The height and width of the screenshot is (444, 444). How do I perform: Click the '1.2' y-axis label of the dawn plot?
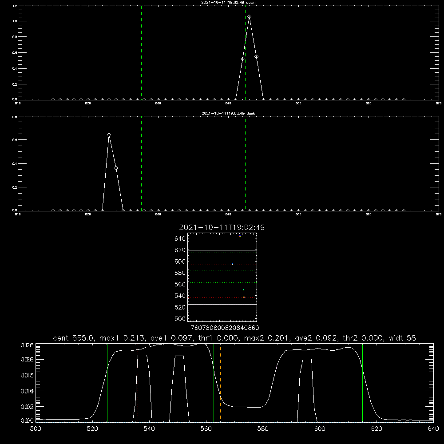pos(15,6)
